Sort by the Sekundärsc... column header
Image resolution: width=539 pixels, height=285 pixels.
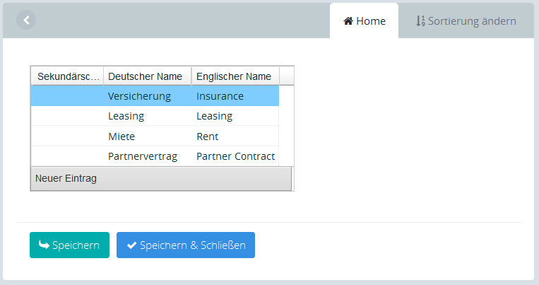(67, 76)
